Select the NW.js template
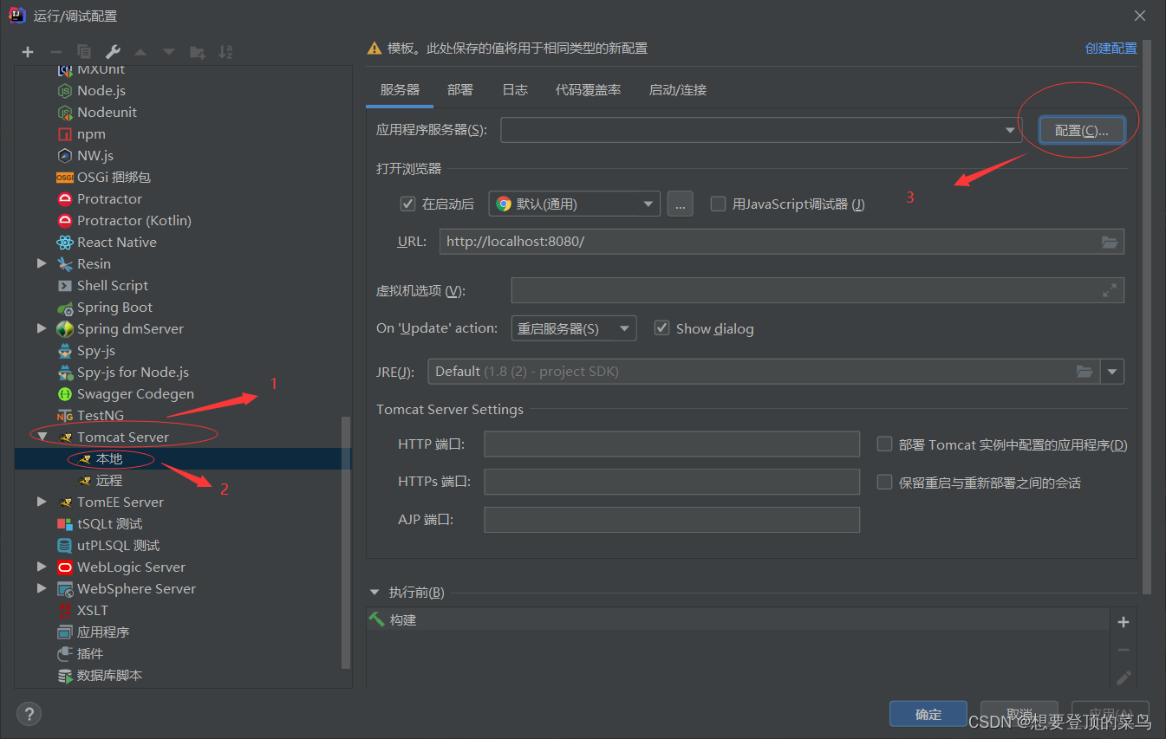The height and width of the screenshot is (739, 1166). coord(95,155)
